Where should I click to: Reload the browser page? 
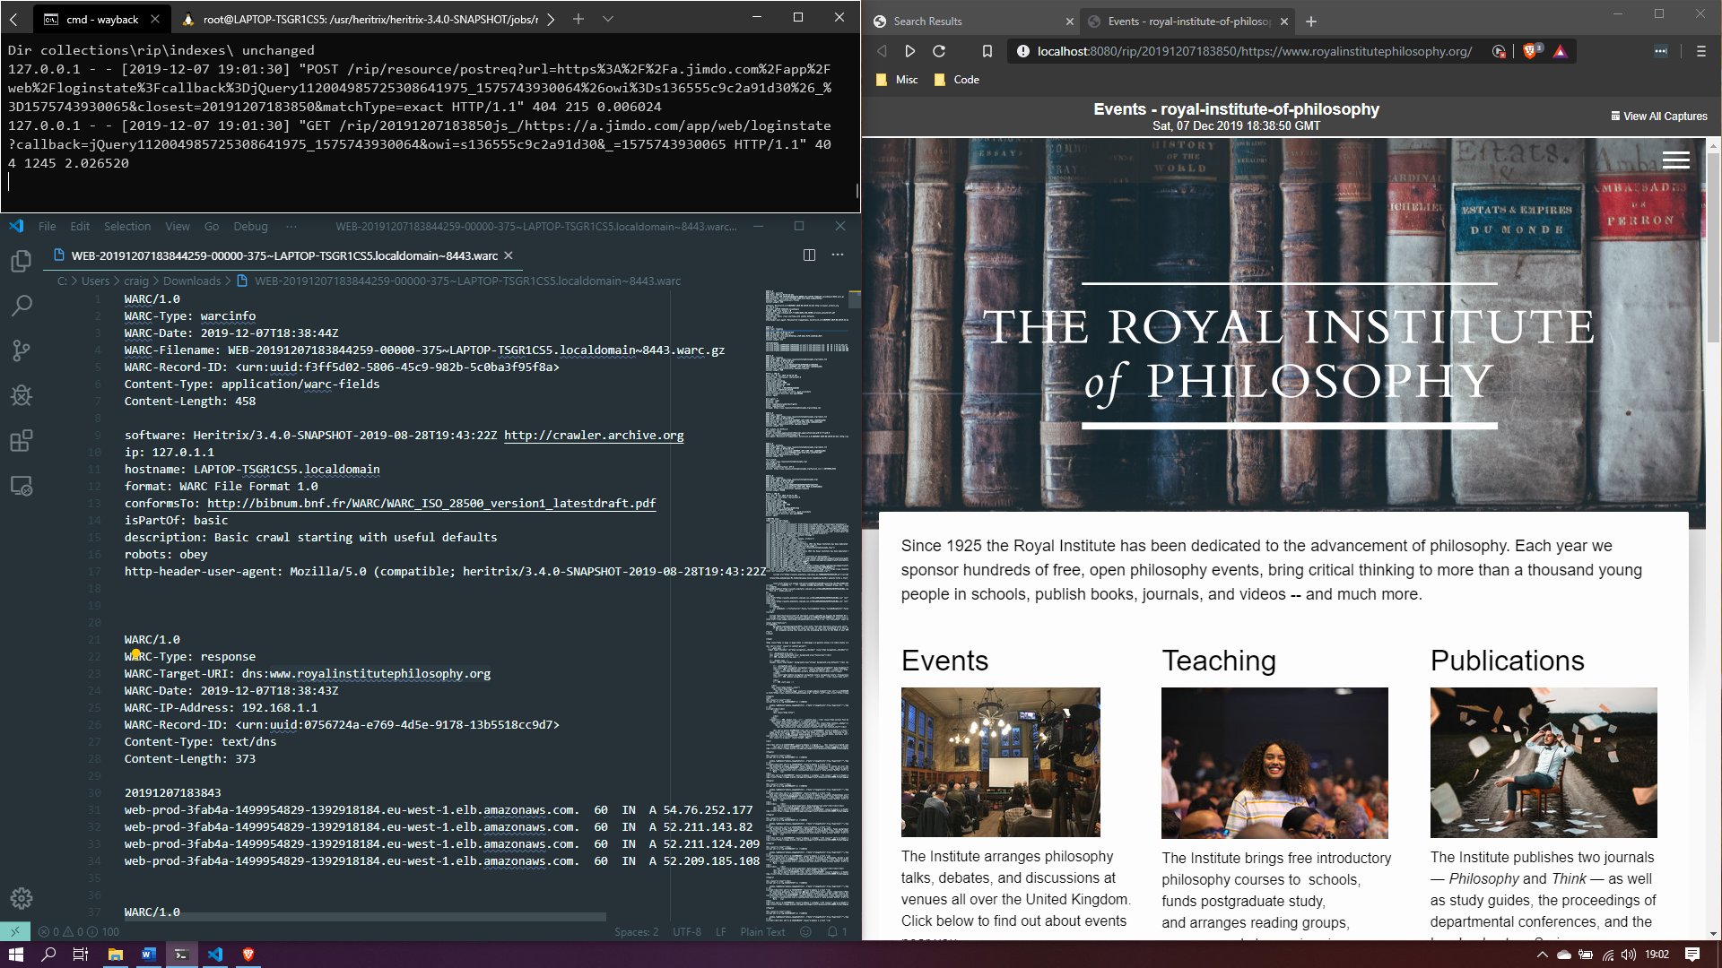[x=939, y=51]
